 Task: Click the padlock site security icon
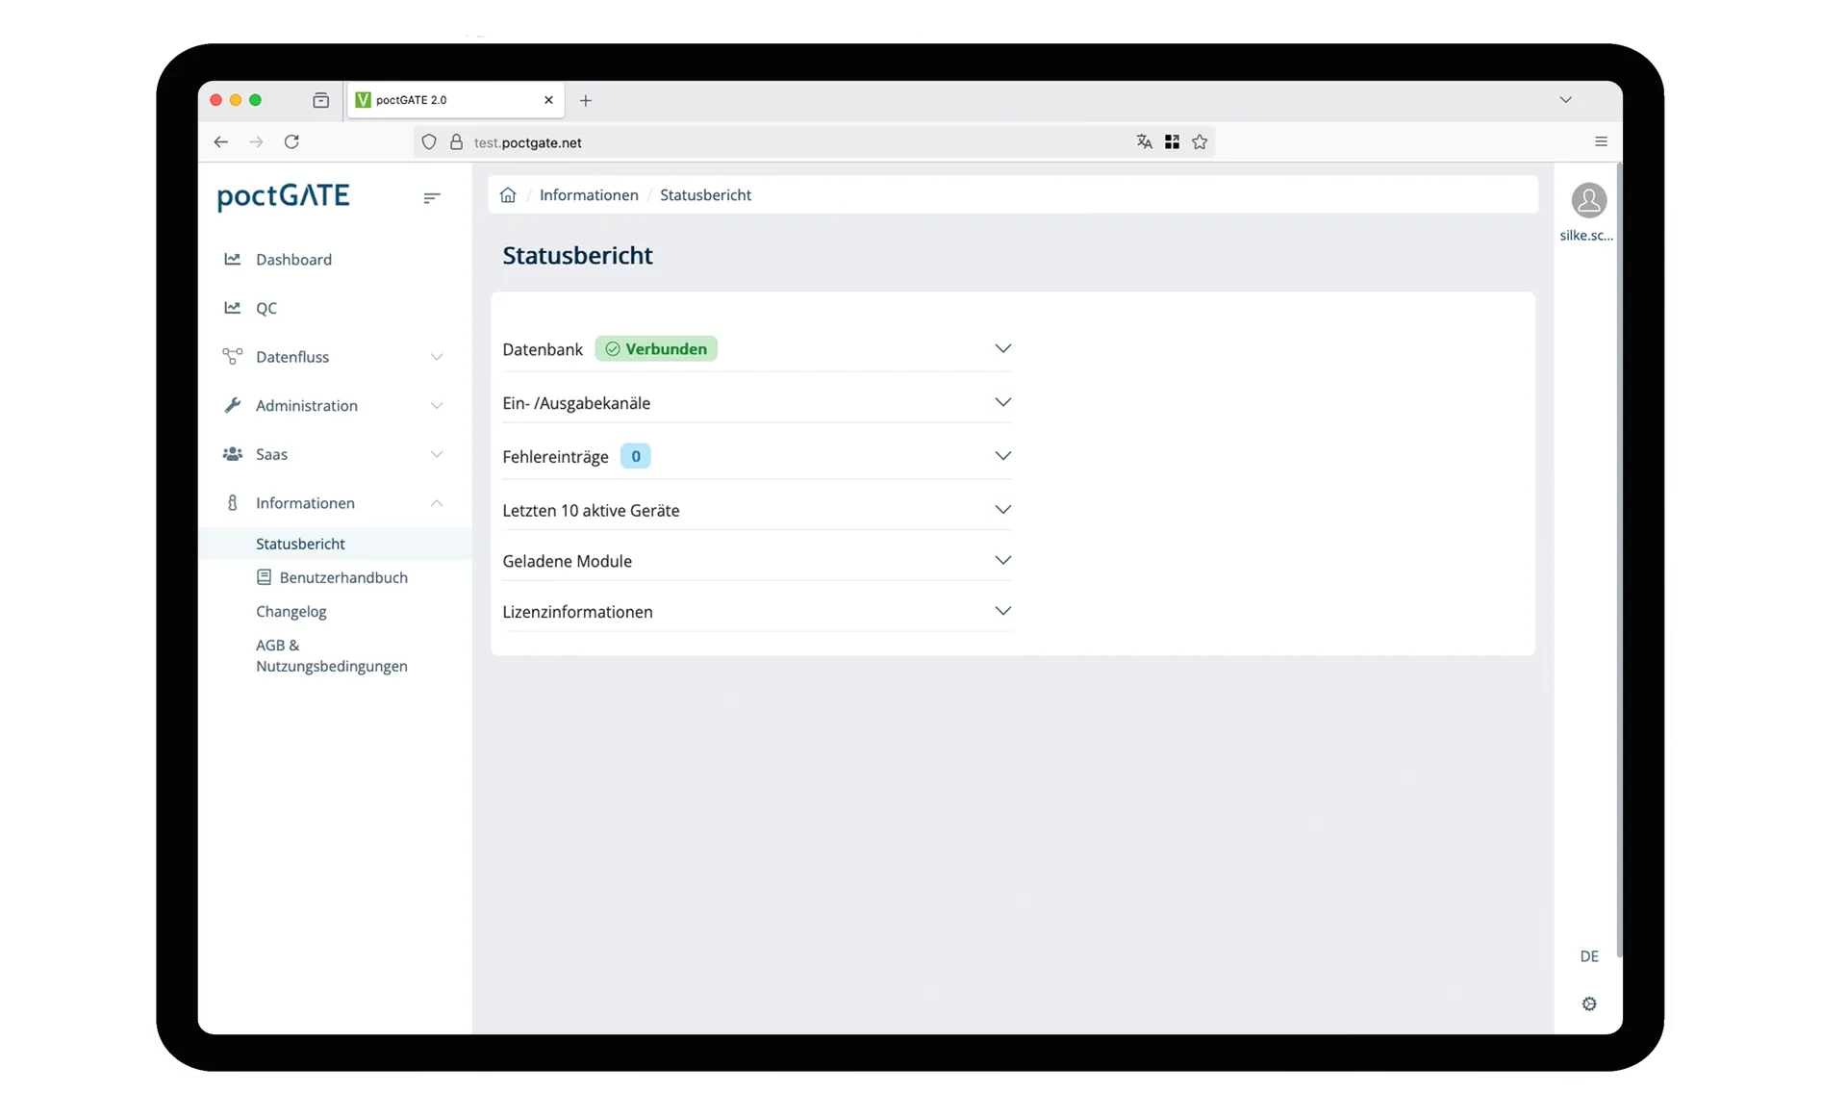click(456, 141)
